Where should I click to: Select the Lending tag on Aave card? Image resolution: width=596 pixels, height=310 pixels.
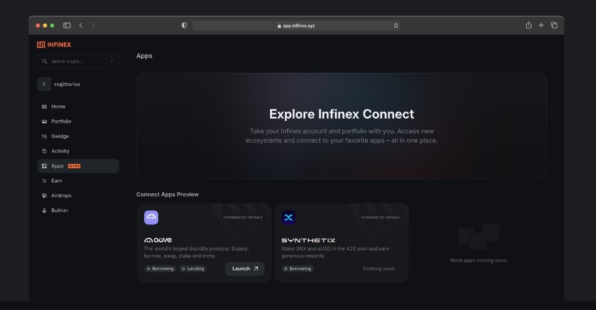pos(193,269)
